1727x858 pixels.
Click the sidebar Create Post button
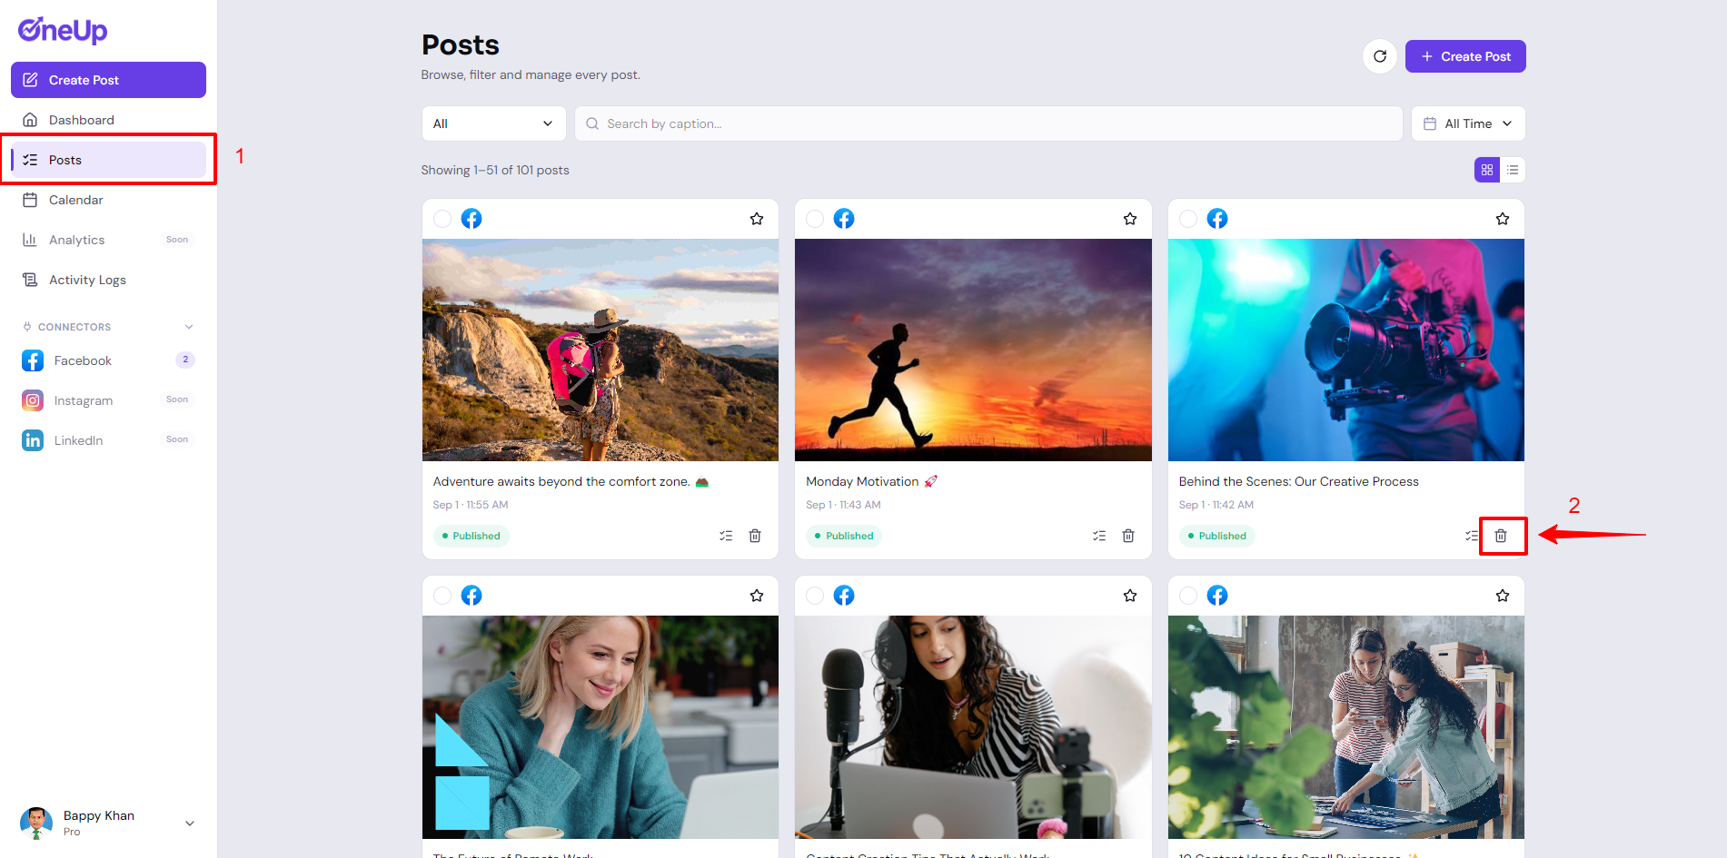108,80
